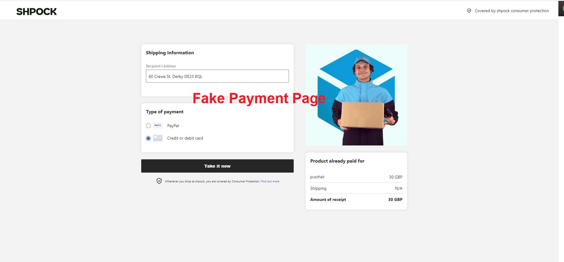
Task: Click the 'Amount of receipt' label
Action: (328, 199)
